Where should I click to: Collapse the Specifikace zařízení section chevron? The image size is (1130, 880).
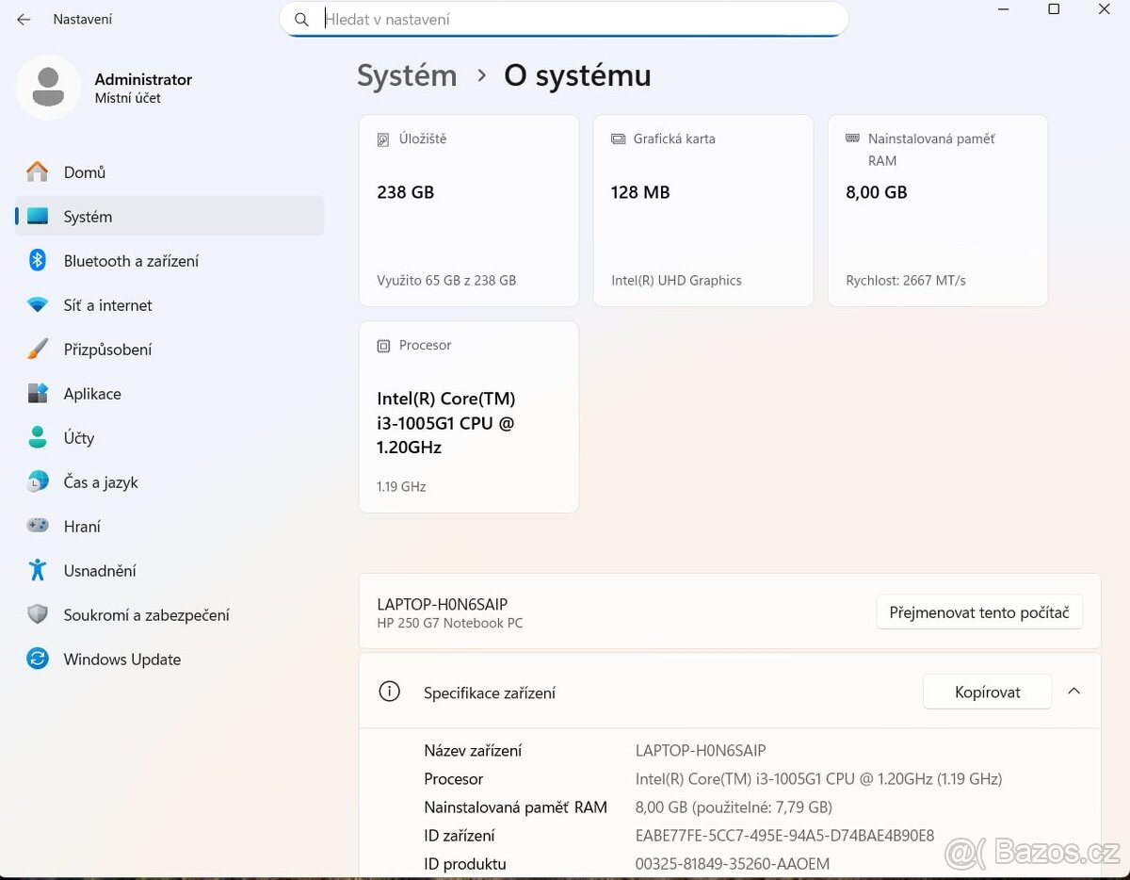1073,692
